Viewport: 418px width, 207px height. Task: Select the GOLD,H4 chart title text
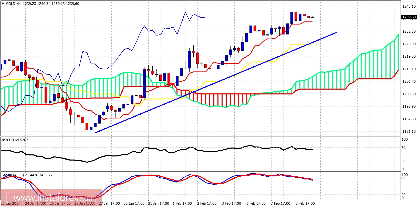[13, 4]
